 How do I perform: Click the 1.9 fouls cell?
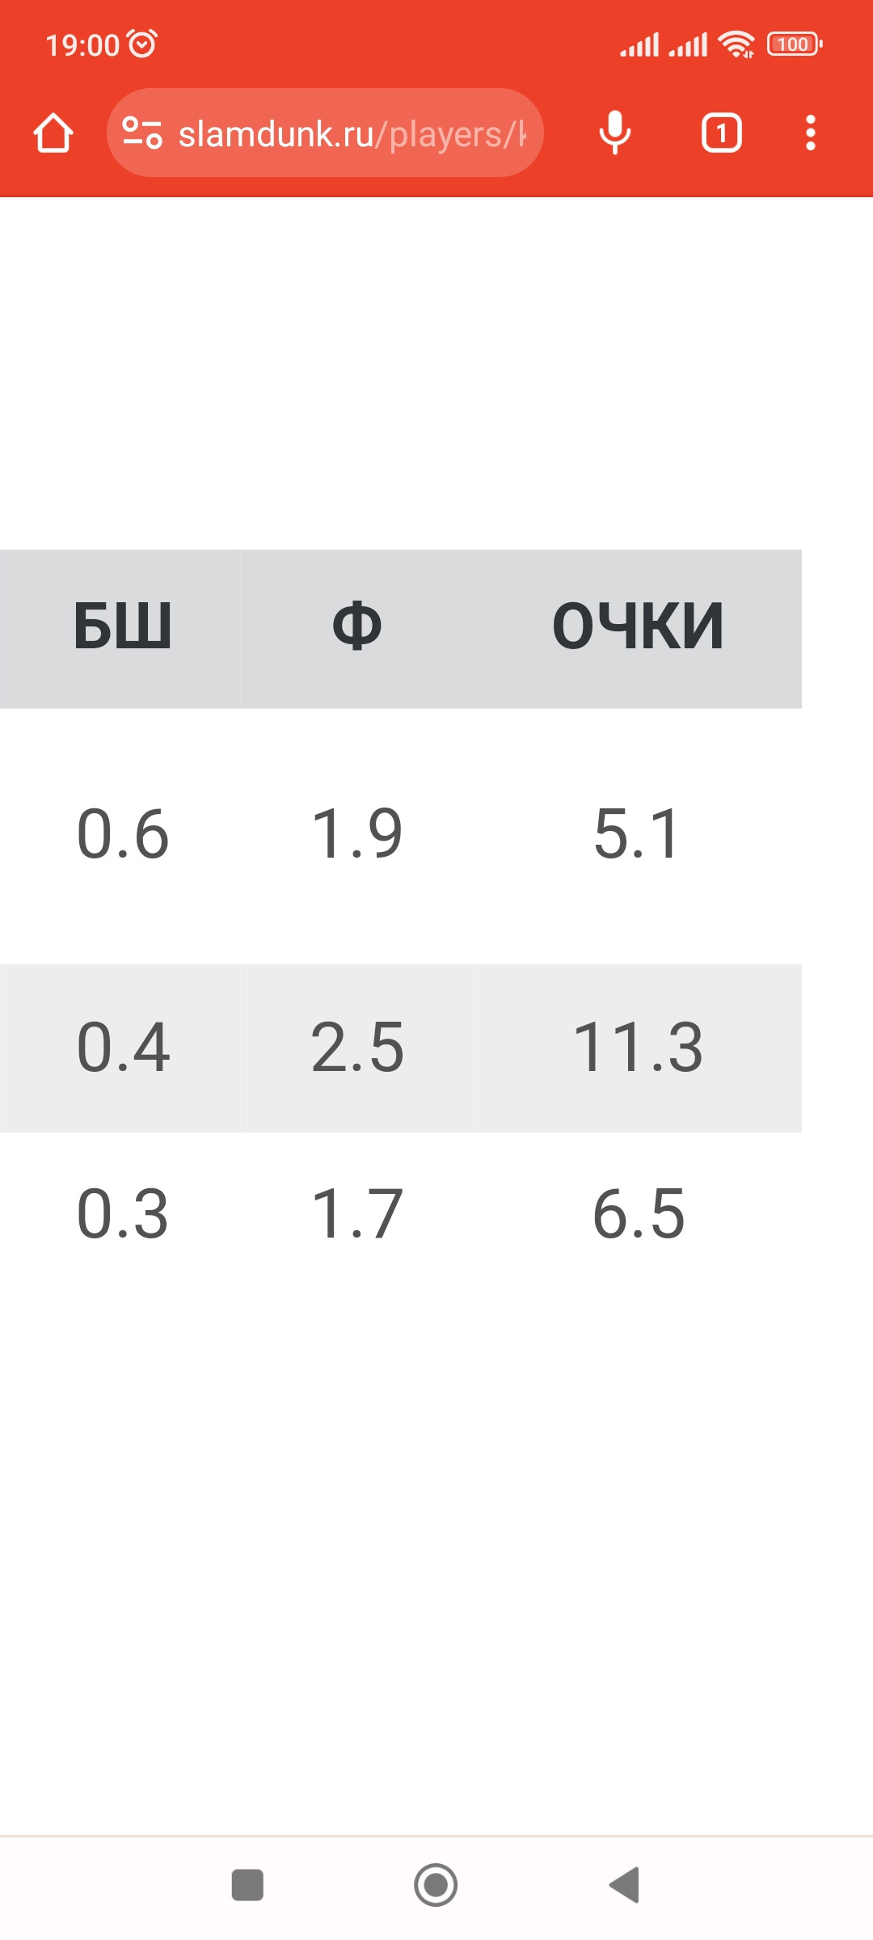(357, 834)
